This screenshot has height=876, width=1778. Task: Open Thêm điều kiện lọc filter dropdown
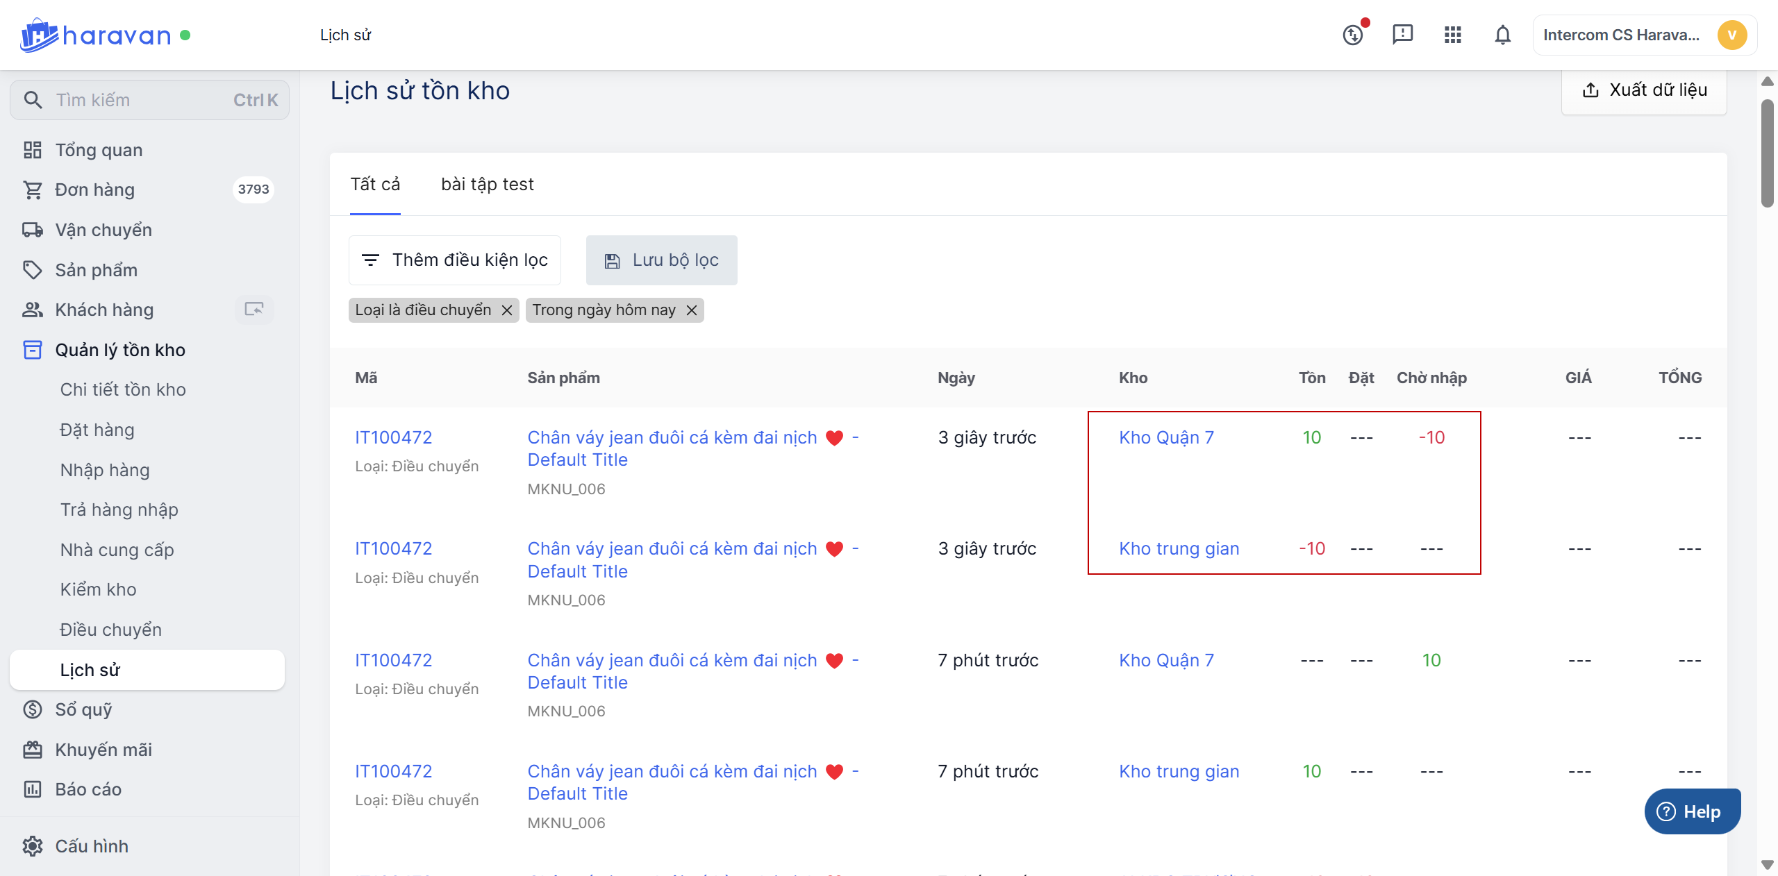click(x=455, y=260)
